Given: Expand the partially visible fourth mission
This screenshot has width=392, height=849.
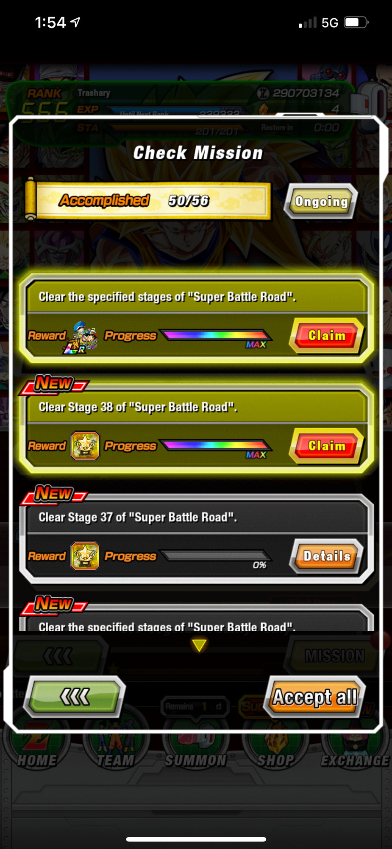Looking at the screenshot, I should coord(197,618).
